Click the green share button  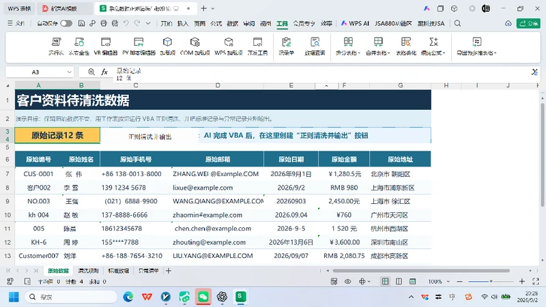tap(528, 23)
